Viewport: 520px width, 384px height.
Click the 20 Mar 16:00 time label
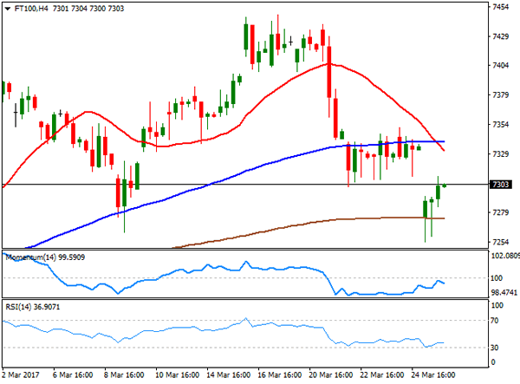[x=331, y=375]
